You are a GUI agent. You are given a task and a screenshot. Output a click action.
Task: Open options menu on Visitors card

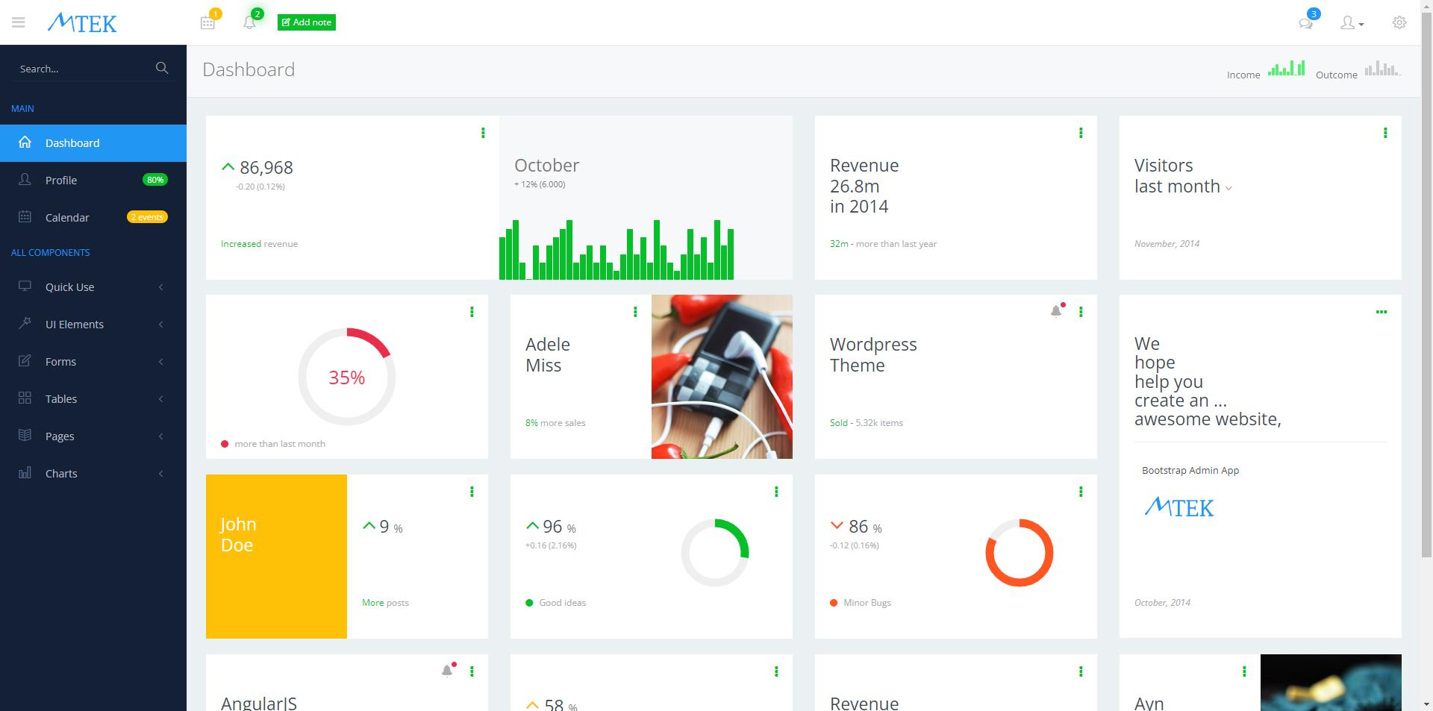(1385, 133)
